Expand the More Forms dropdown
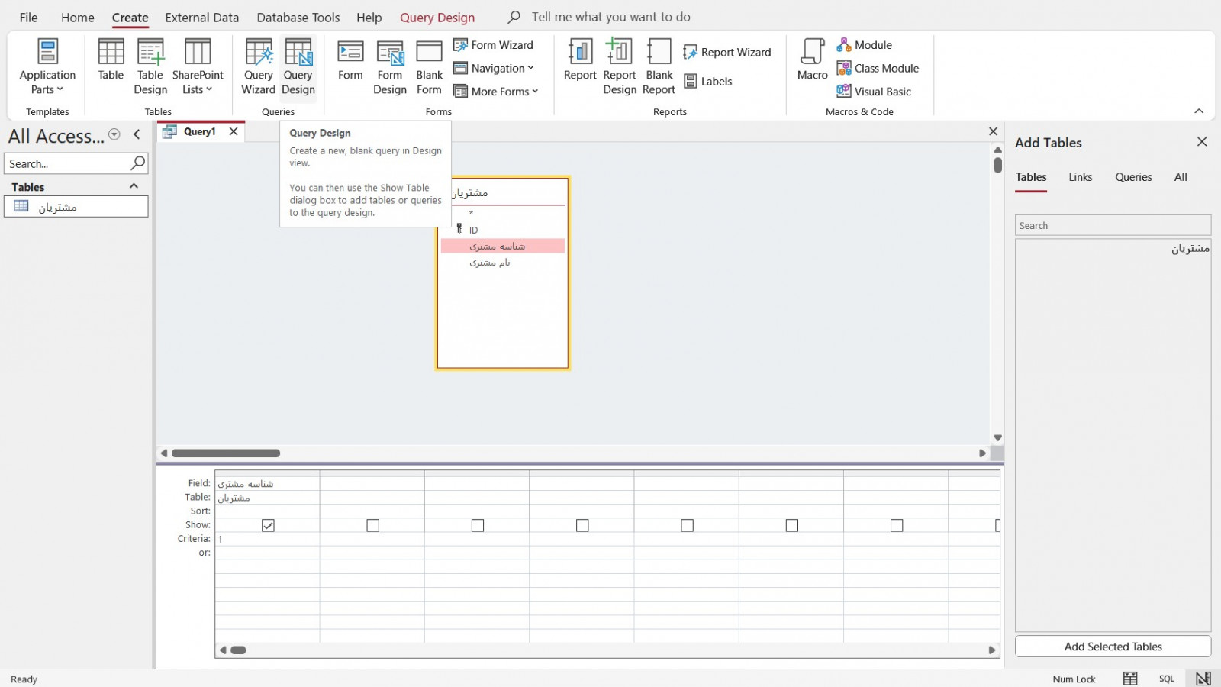This screenshot has width=1221, height=687. 496,92
